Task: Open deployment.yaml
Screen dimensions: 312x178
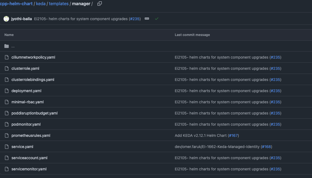Action: click(x=26, y=91)
